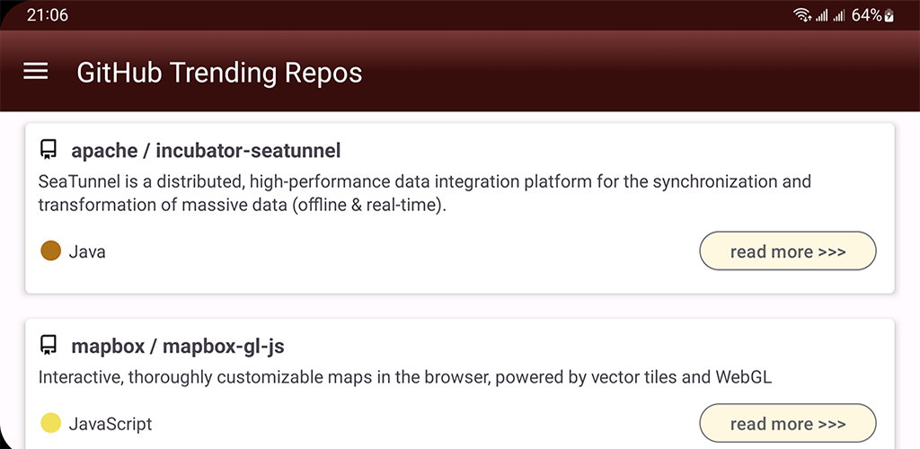Click the yellow JavaScript language color dot
Screen dimensions: 920x449
(51, 423)
